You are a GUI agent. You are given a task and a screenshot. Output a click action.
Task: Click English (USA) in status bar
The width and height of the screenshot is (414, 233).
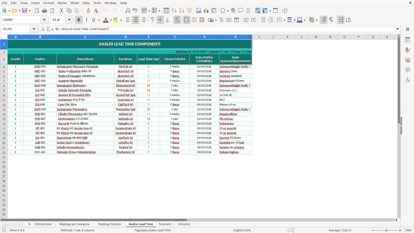point(242,230)
